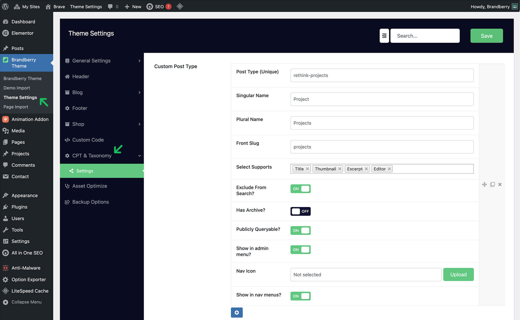Click the Front Slug input field
The image size is (520, 320).
tap(382, 147)
